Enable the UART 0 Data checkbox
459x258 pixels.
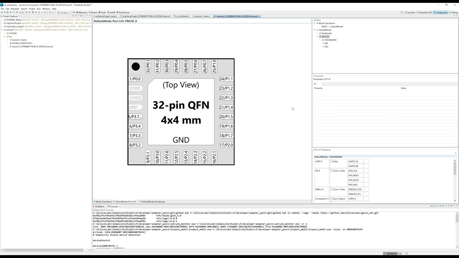coord(331,161)
